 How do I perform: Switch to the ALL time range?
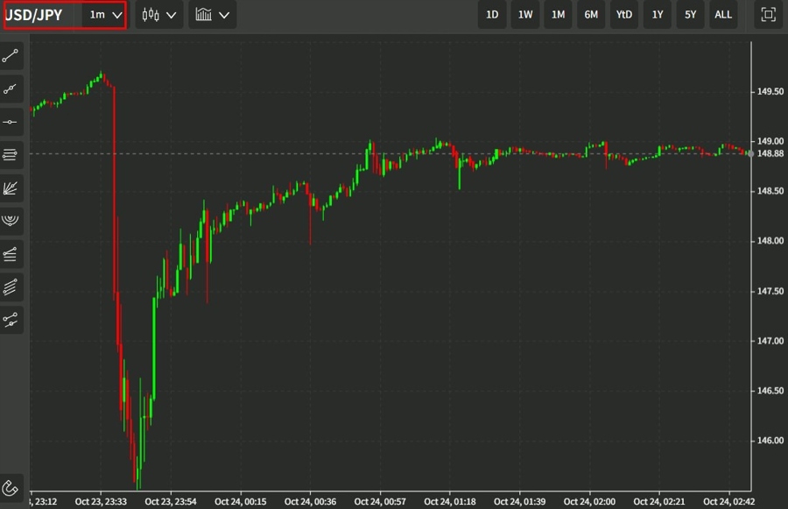pos(723,14)
